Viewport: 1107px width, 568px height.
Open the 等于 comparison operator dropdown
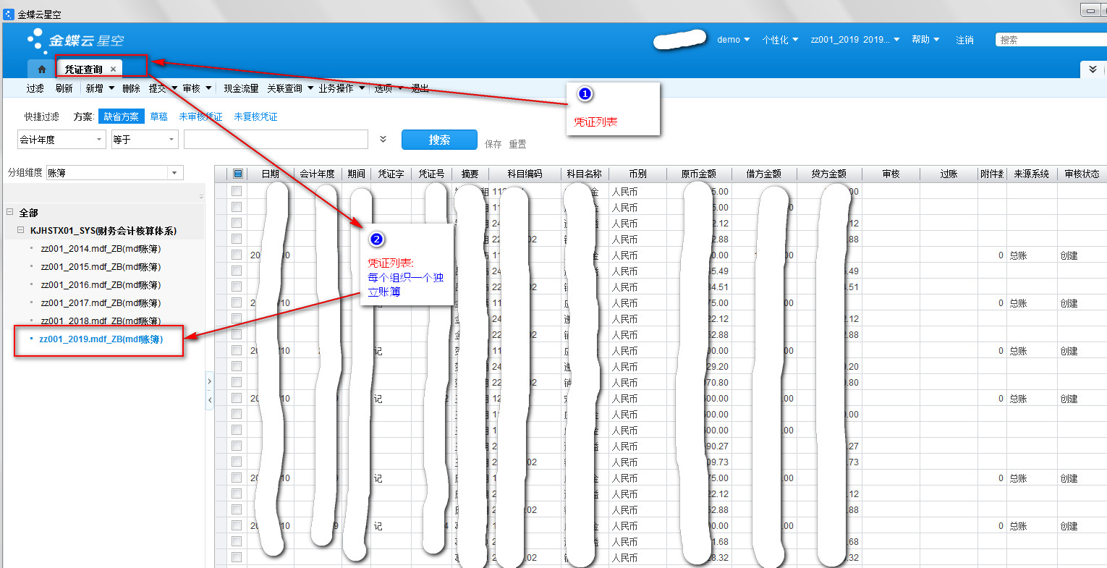click(x=171, y=140)
